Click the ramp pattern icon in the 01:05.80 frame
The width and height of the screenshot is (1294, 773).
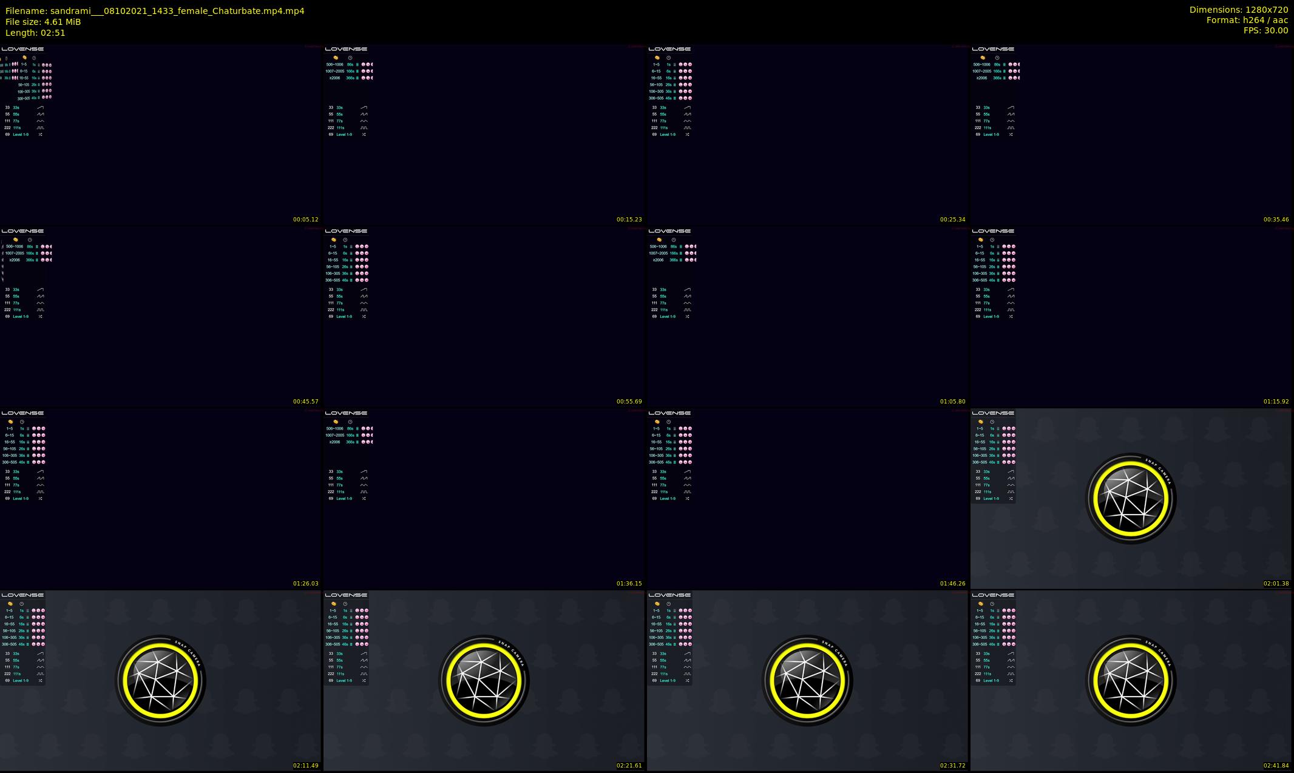(687, 289)
